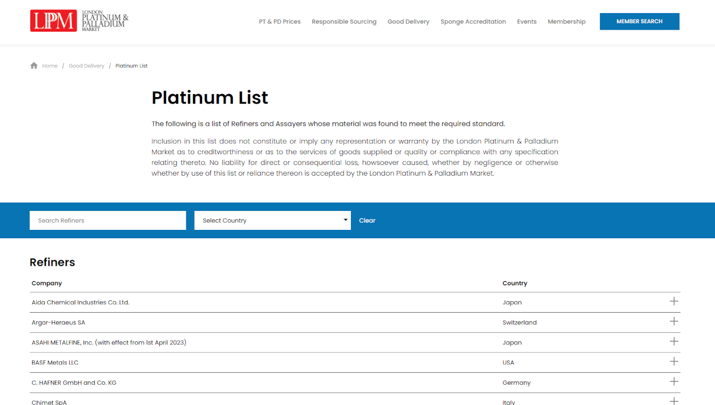Viewport: 715px width, 405px height.
Task: Click the home icon in the breadcrumb
Action: pyautogui.click(x=34, y=66)
